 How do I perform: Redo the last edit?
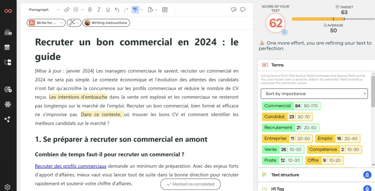point(126,10)
